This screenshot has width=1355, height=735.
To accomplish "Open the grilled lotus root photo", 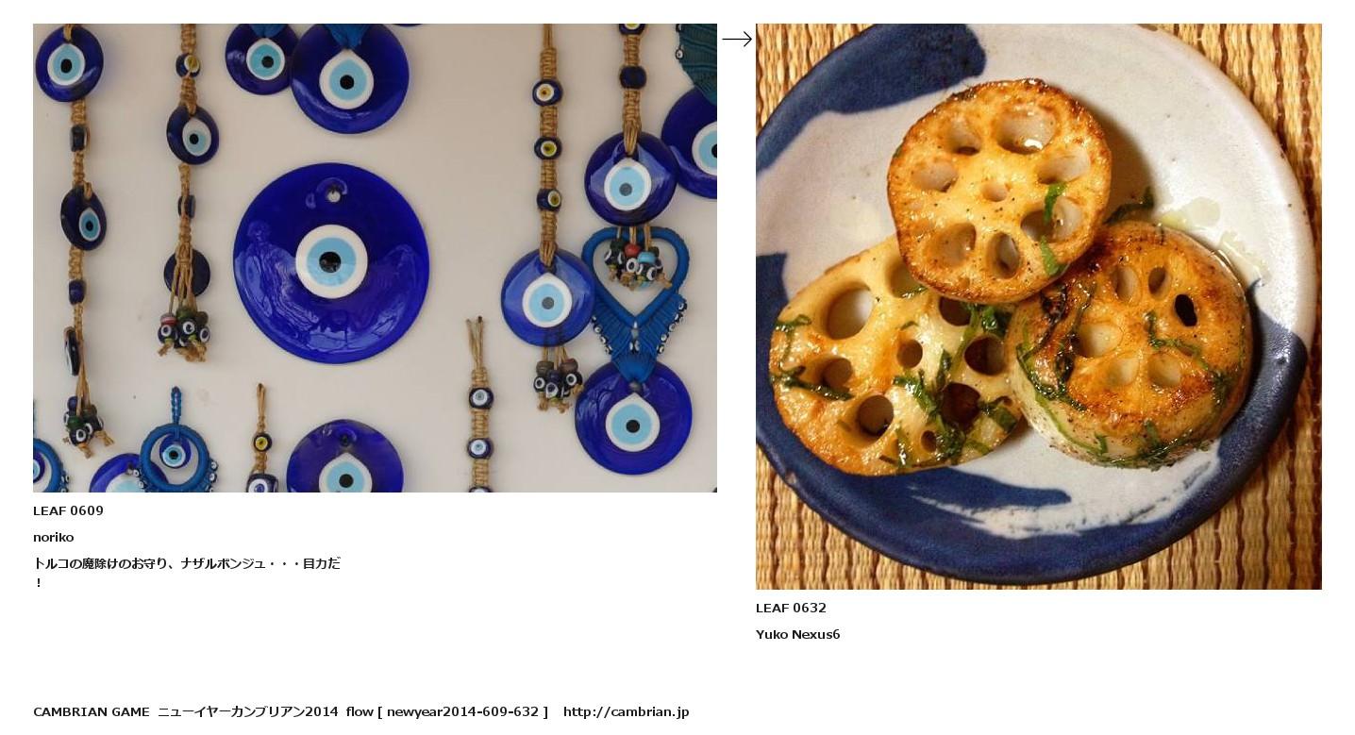I will pos(1039,307).
